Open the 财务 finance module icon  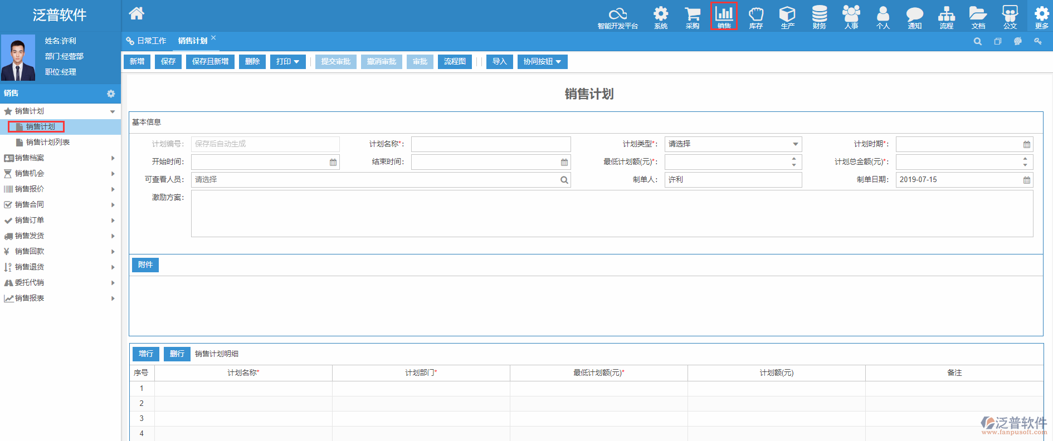819,17
